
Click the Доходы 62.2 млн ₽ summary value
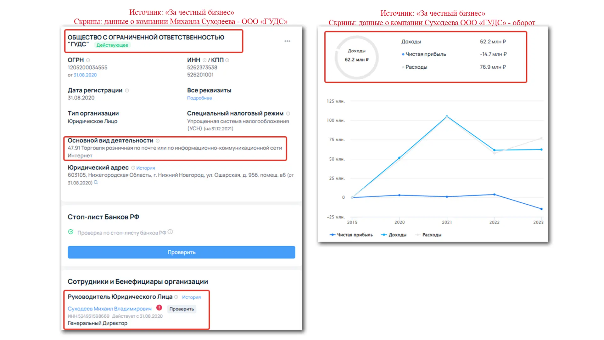[x=493, y=42]
